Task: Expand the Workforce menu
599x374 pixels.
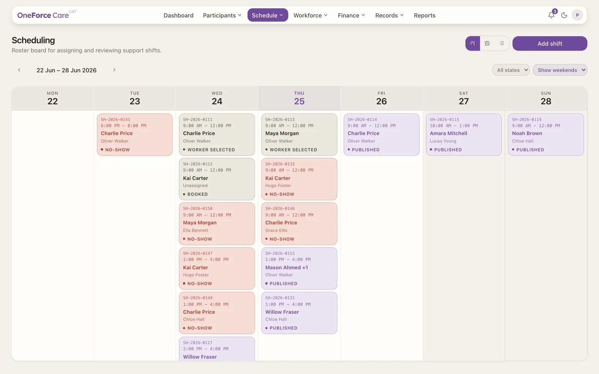Action: pos(310,15)
